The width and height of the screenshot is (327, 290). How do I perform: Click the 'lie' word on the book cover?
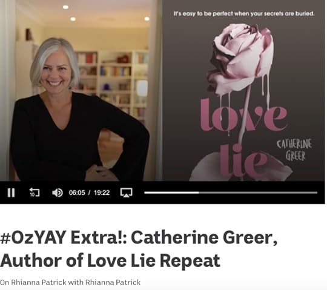pos(243,160)
